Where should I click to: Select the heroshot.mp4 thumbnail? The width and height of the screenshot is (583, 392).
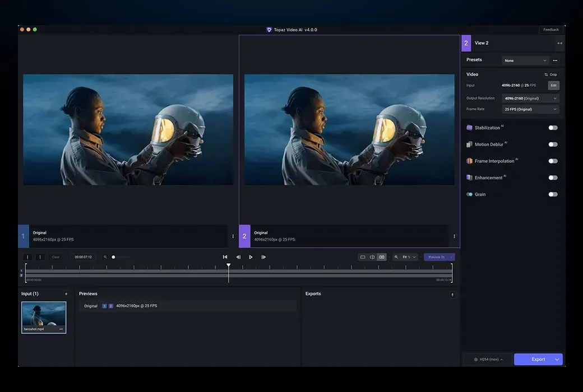pyautogui.click(x=44, y=316)
